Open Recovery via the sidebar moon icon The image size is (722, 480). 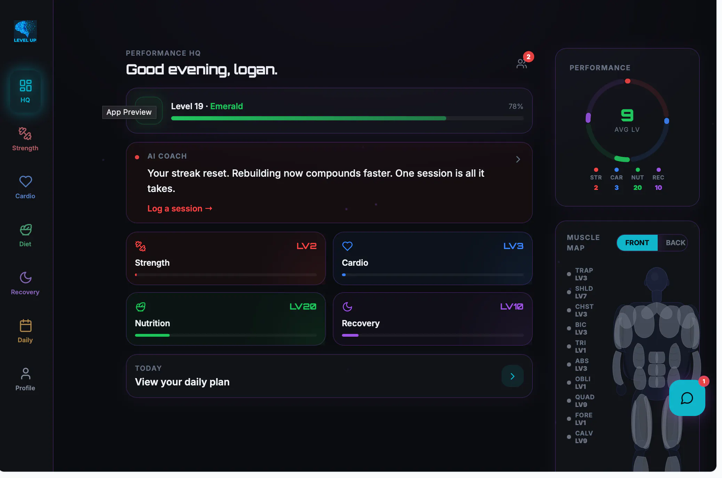click(x=25, y=283)
